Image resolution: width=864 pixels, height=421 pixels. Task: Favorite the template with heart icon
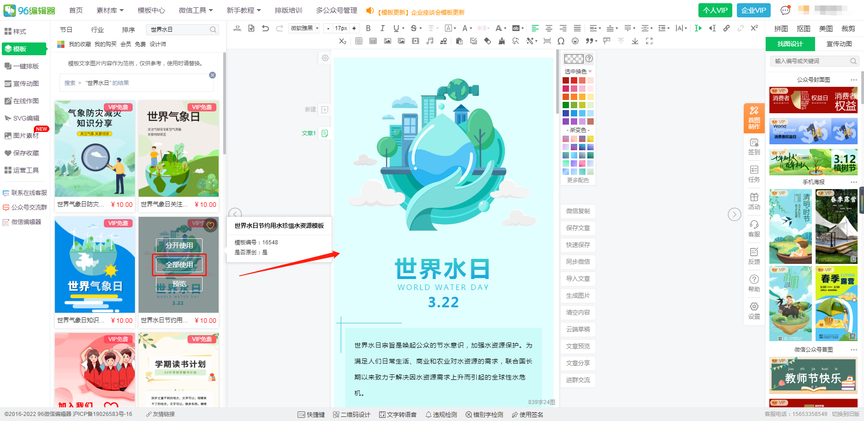coord(210,225)
